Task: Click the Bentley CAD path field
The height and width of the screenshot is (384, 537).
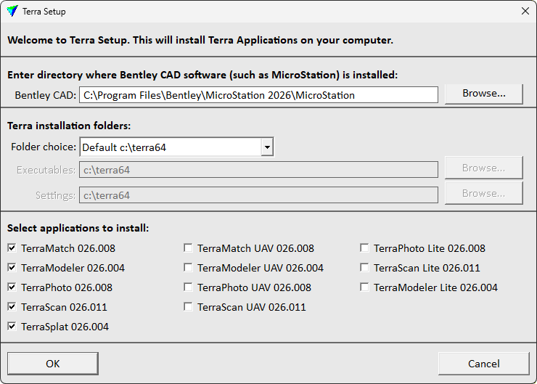Action: click(258, 95)
